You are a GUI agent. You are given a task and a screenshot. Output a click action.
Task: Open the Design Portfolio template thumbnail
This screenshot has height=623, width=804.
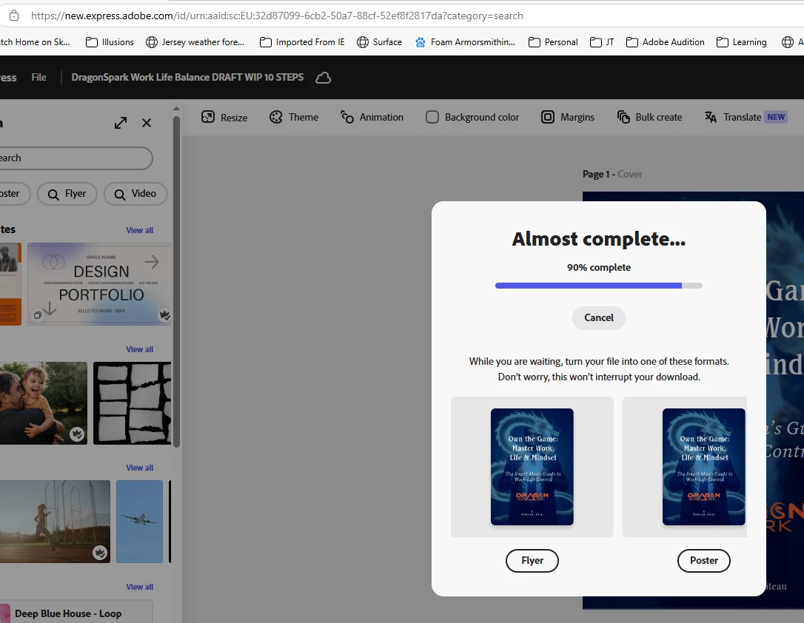pos(99,284)
